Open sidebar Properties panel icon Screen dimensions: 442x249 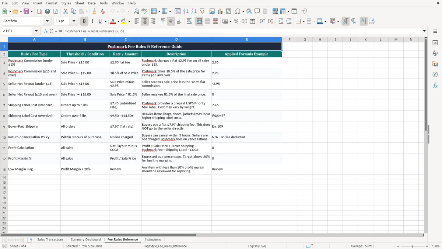[x=435, y=43]
